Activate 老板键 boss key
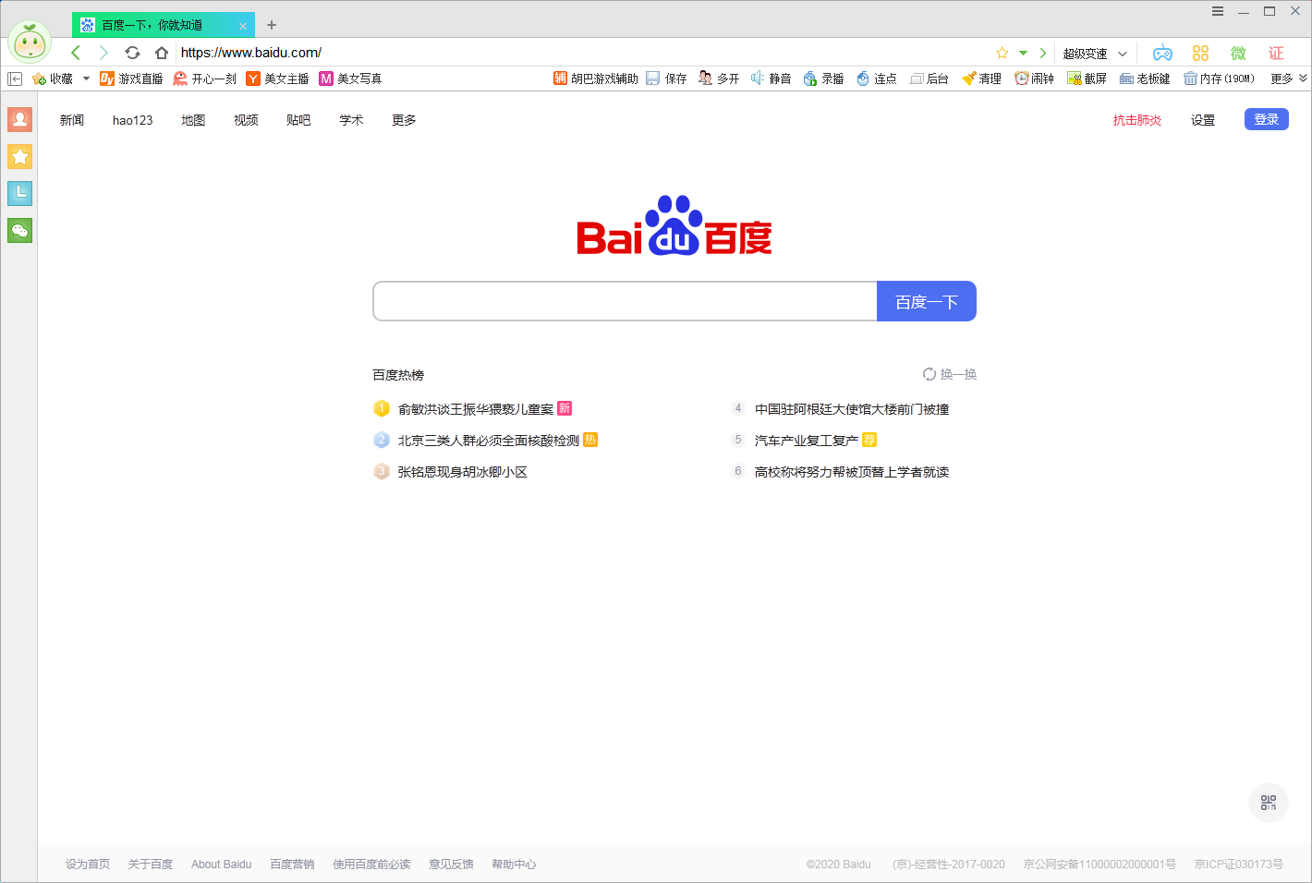1312x883 pixels. coord(1145,79)
